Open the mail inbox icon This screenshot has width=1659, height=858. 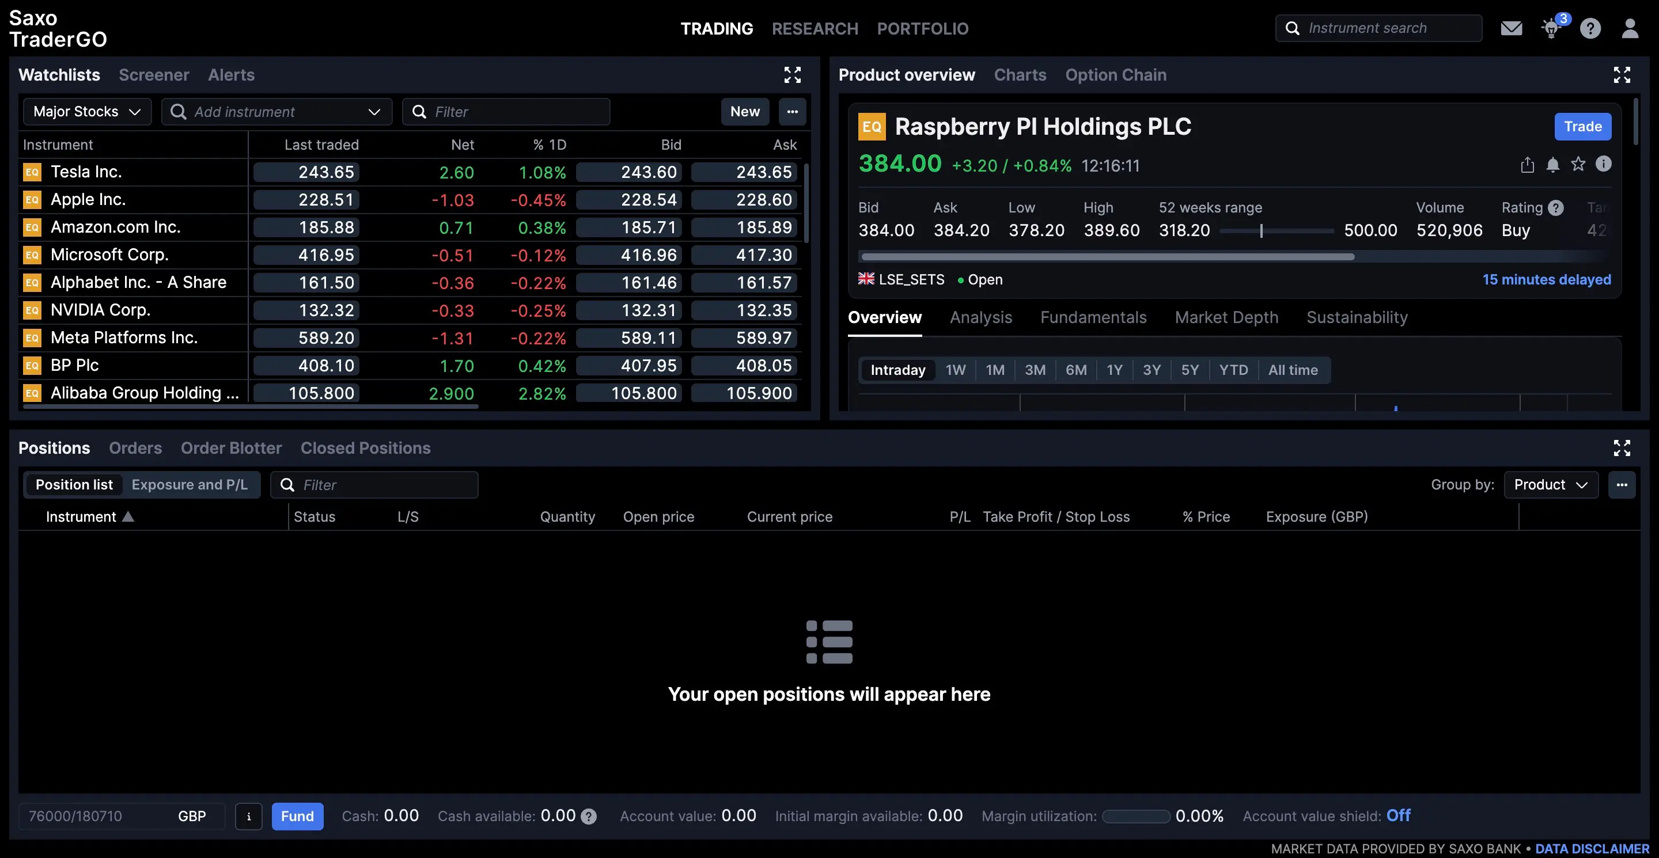click(x=1511, y=28)
